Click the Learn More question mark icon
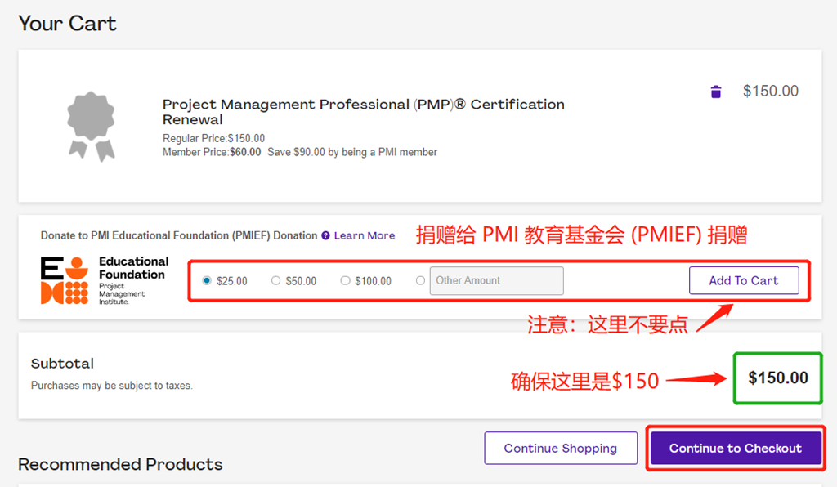 click(325, 236)
